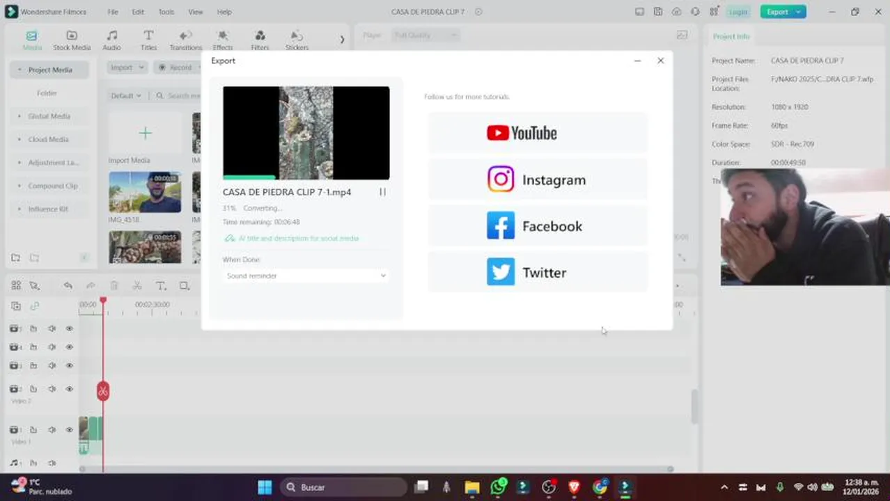
Task: Open the Stickers tab
Action: click(x=297, y=40)
